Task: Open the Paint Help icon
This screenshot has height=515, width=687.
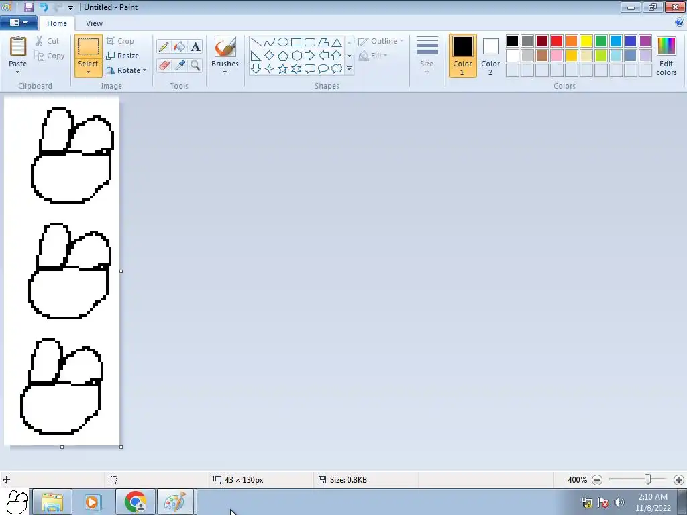Action: (680, 23)
